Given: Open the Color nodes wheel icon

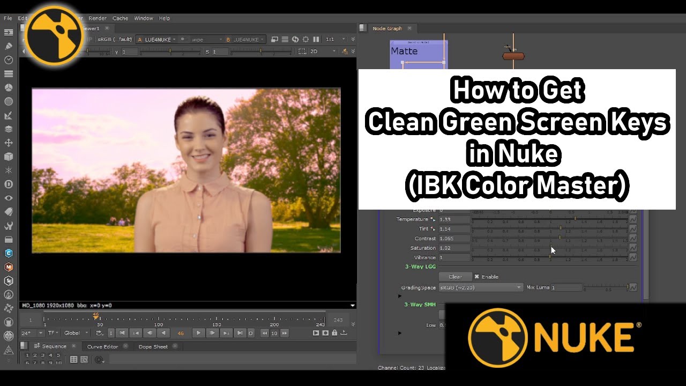Looking at the screenshot, I should coord(9,87).
